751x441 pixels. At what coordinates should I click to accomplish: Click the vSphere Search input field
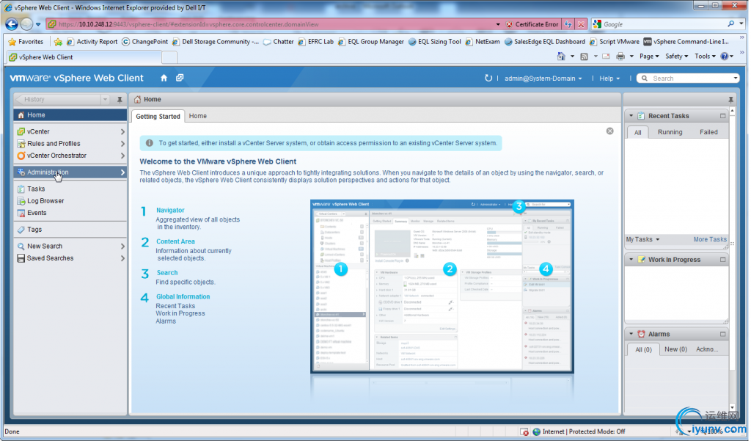coord(689,79)
